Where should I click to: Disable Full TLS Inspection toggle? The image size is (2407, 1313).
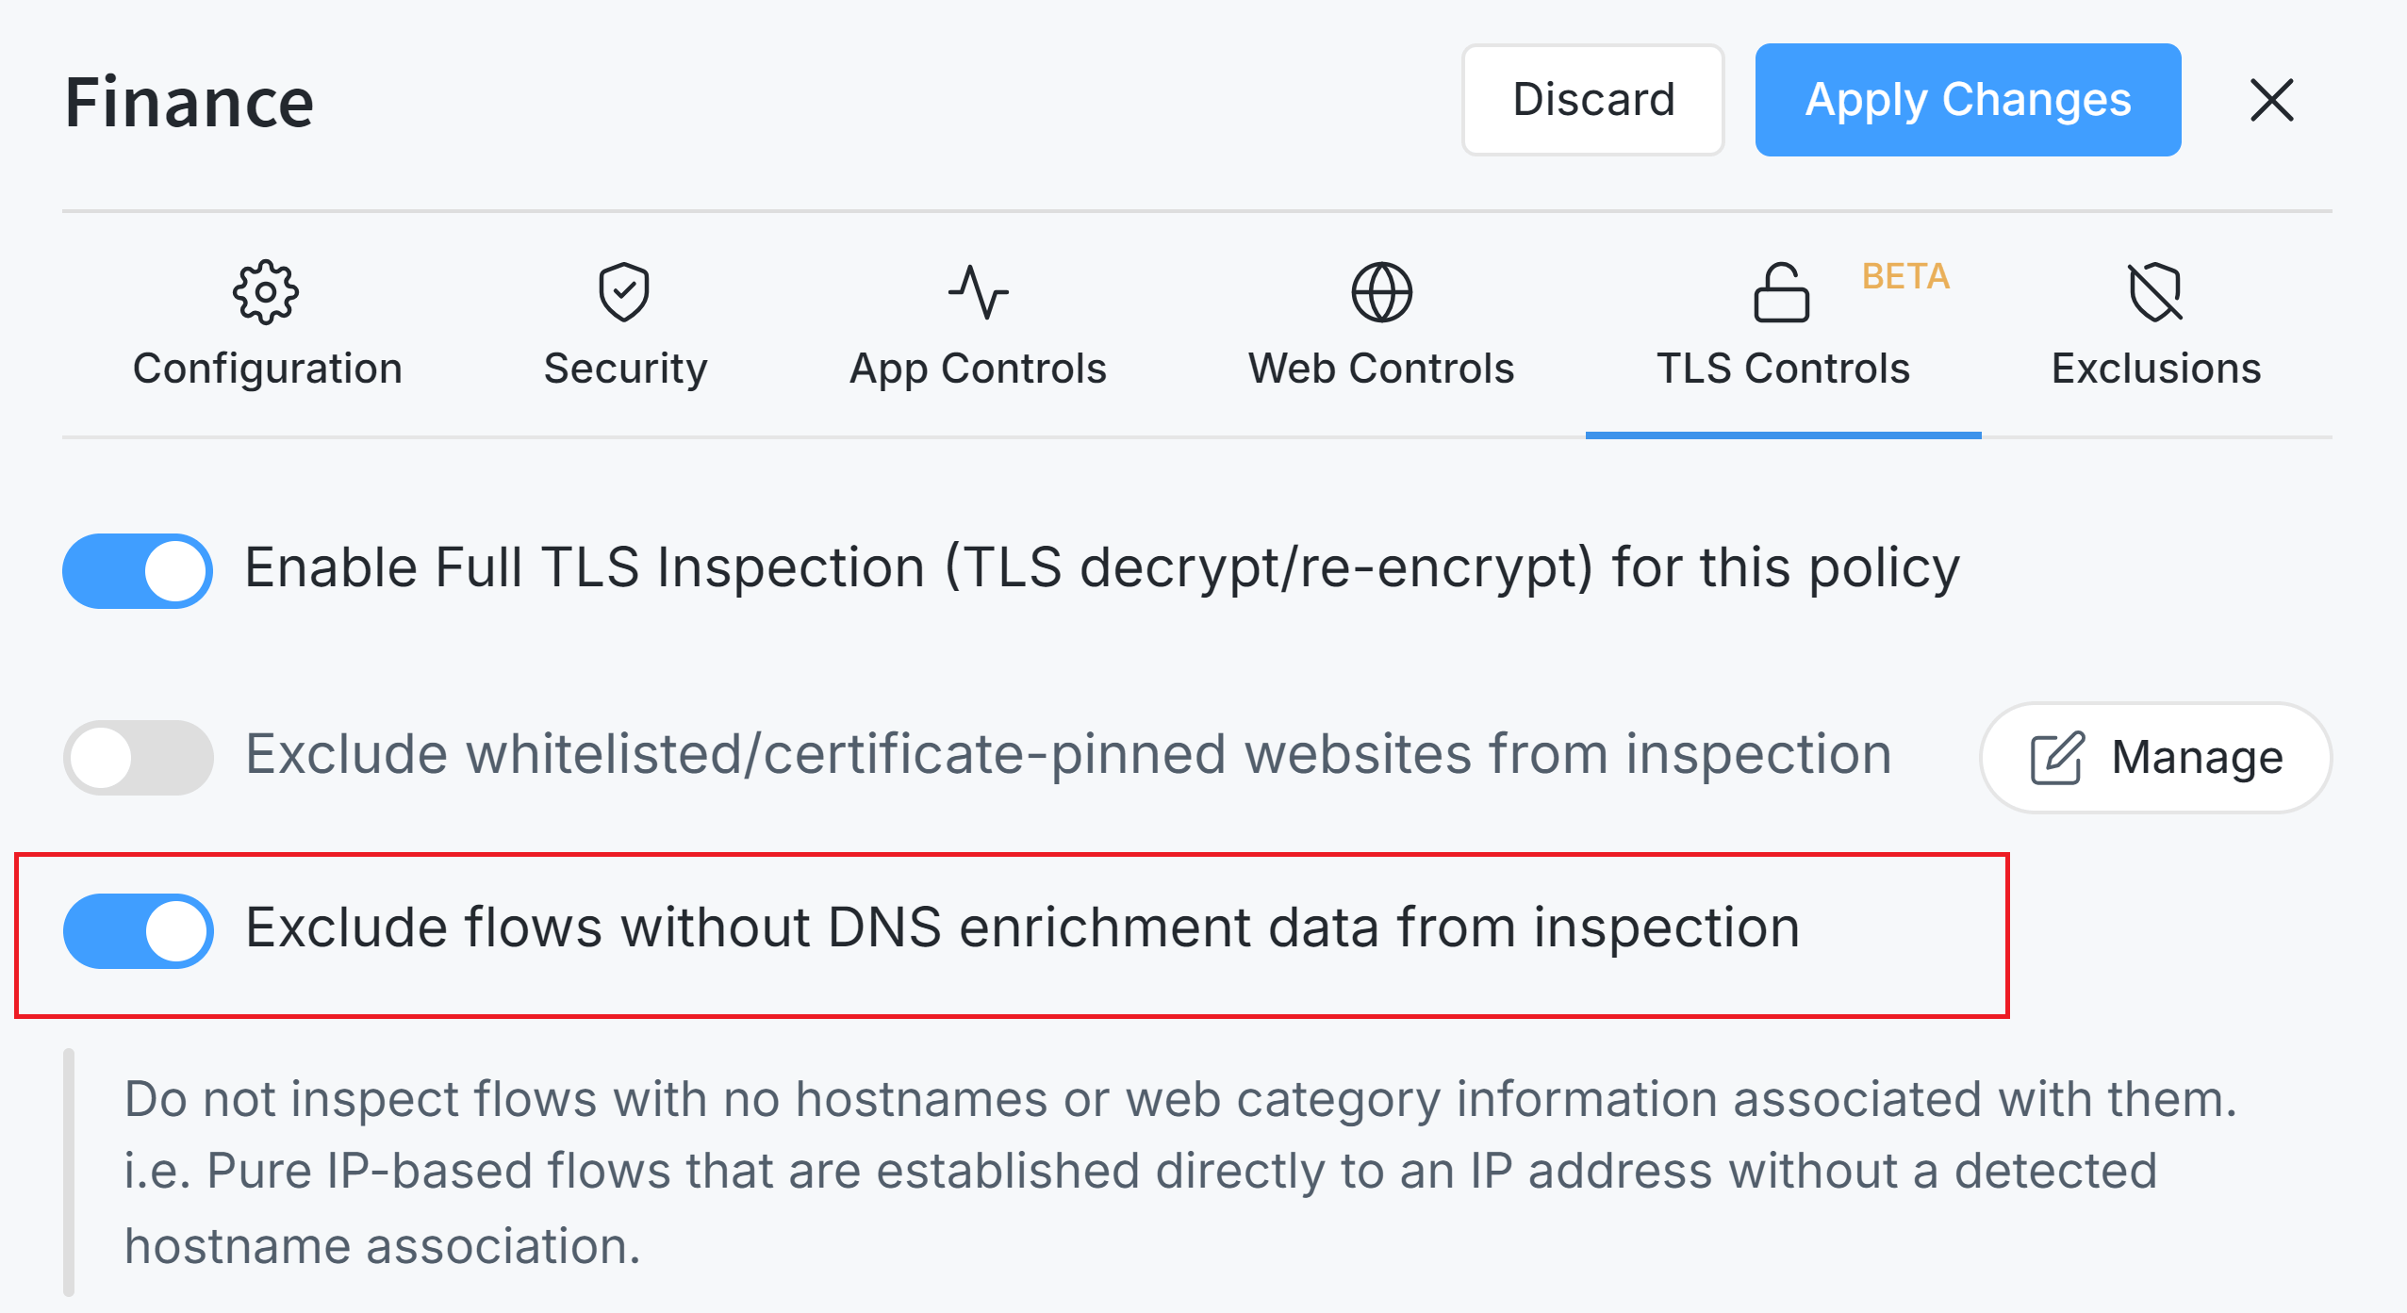tap(139, 571)
